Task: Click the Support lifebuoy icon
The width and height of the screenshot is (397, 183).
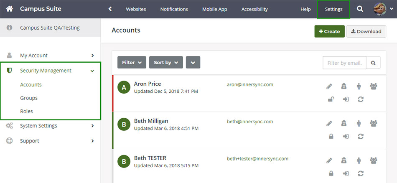Action: pos(9,141)
